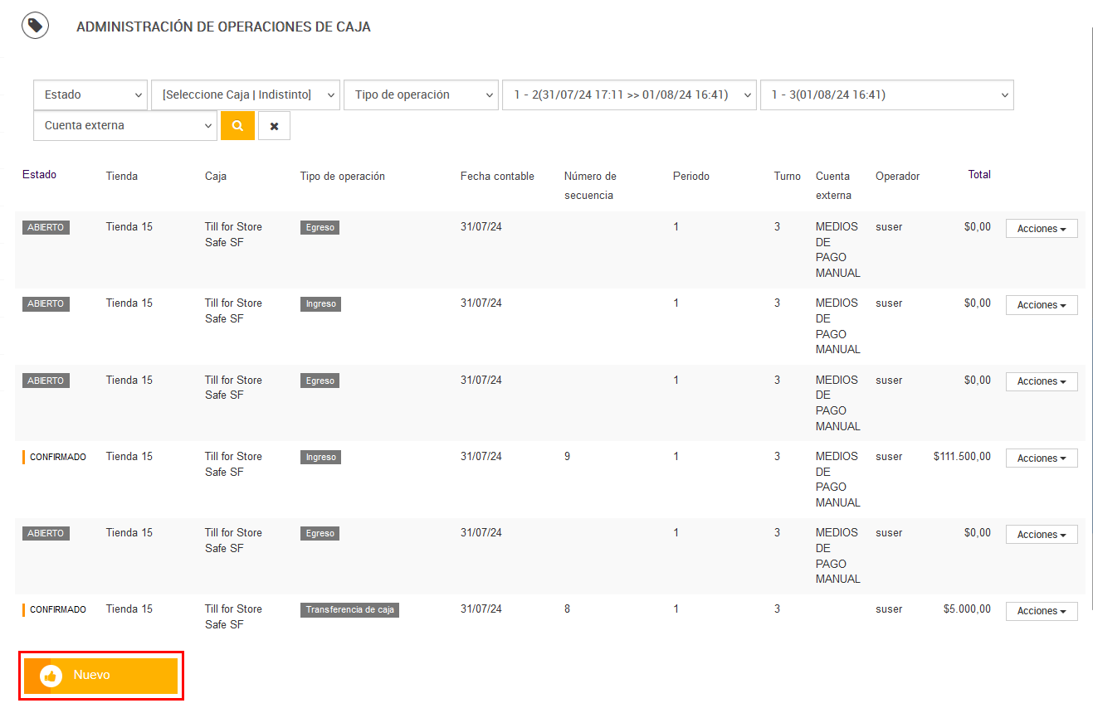Screen dimensions: 1093x708
Task: Open the Tipo de operación dropdown
Action: pyautogui.click(x=421, y=95)
